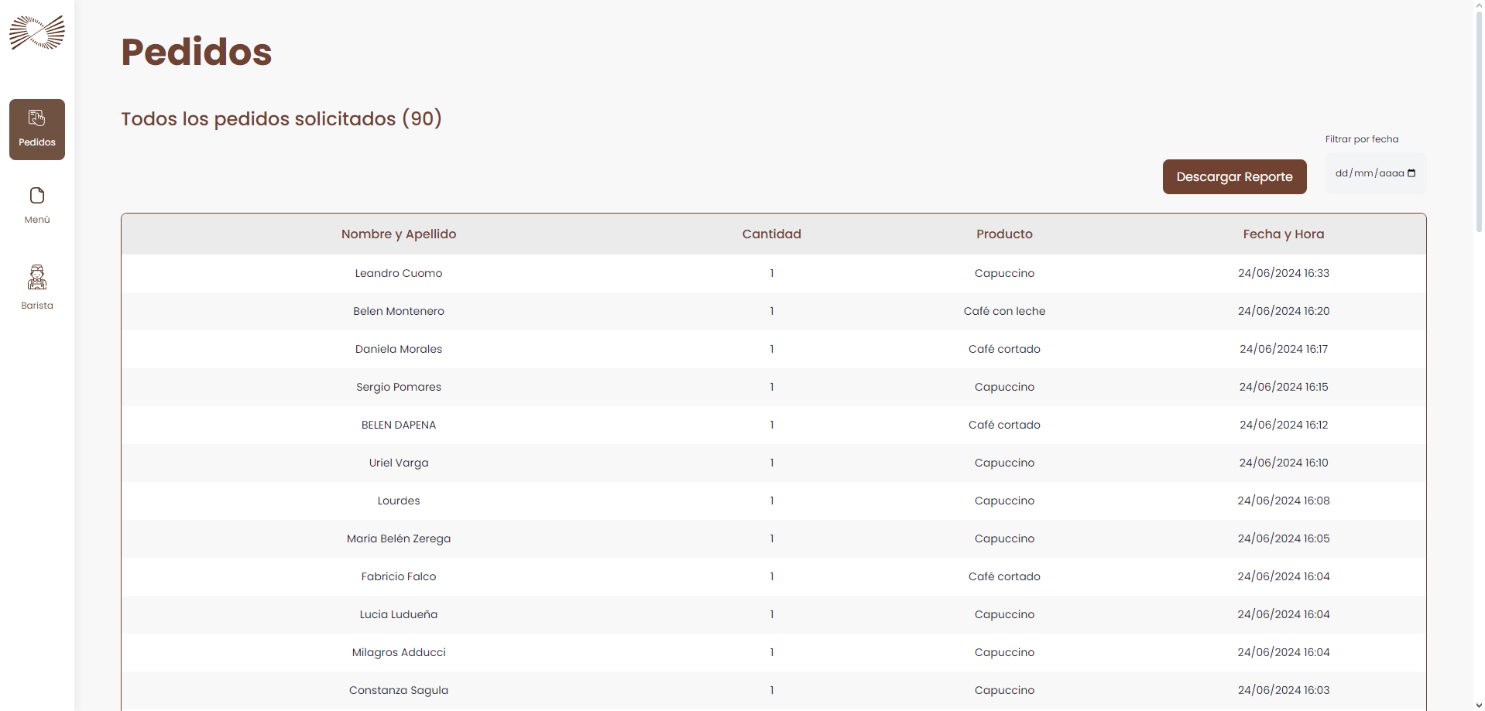This screenshot has width=1485, height=711.
Task: Click the Fecha y Hora column header
Action: click(1283, 234)
